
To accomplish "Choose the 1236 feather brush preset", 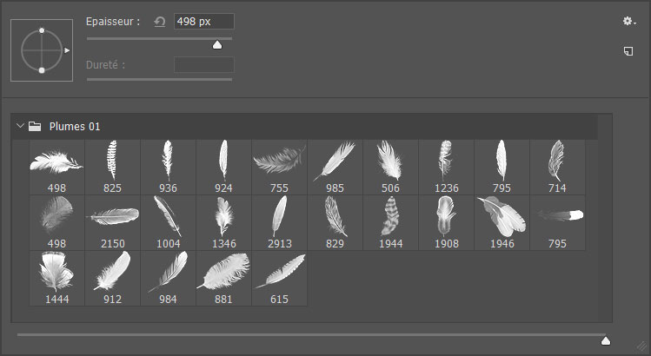I will (446, 166).
